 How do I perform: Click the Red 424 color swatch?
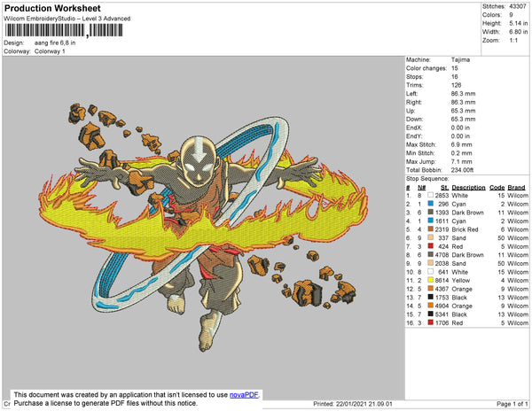[431, 246]
